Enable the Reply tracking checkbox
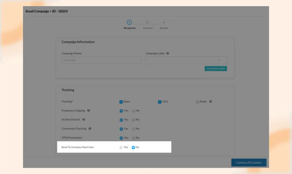 click(197, 102)
